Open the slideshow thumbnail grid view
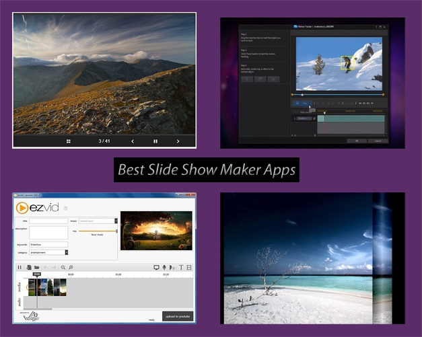This screenshot has width=422, height=337. [69, 141]
